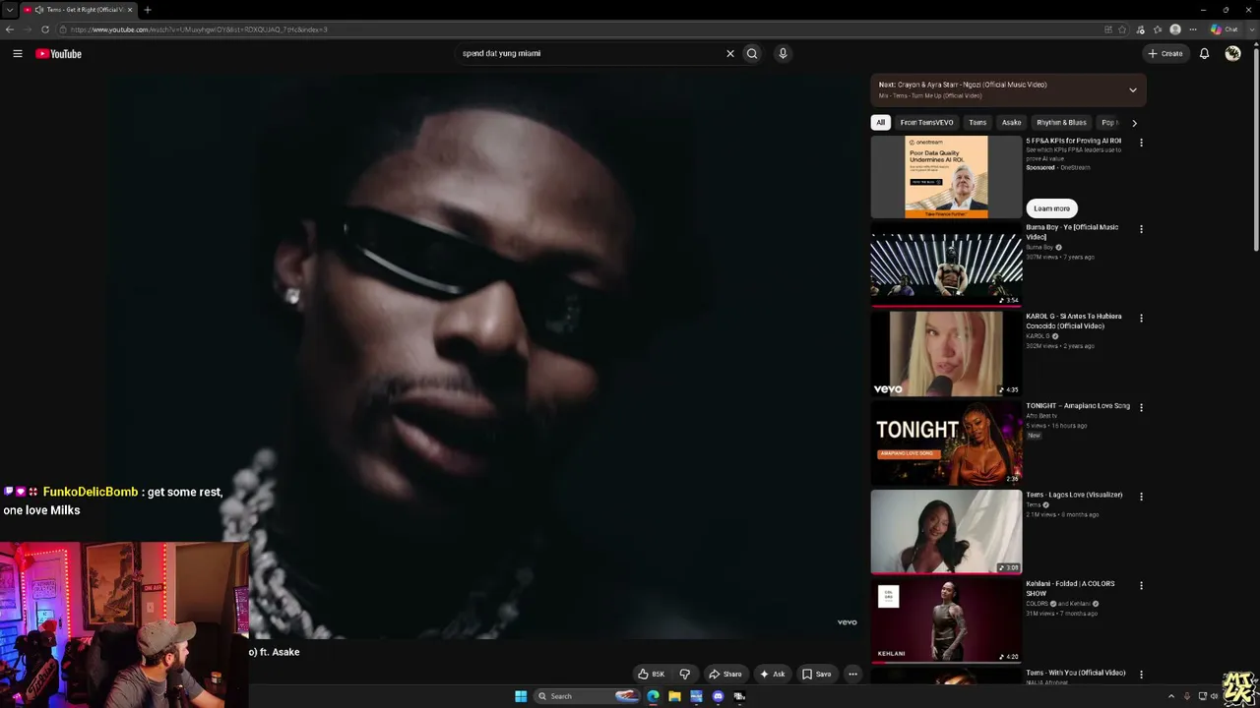Open 'Tems - Lagos Love (Visualizer)' title
This screenshot has width=1260, height=708.
(1074, 495)
